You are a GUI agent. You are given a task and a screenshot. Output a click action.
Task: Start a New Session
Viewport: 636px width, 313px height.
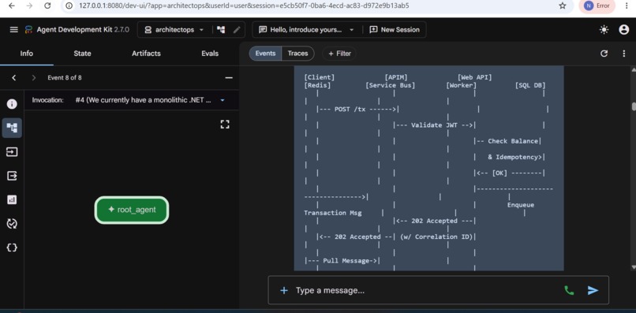(x=395, y=30)
